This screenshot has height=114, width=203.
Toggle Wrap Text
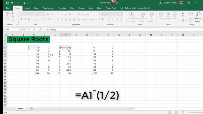(x=84, y=14)
